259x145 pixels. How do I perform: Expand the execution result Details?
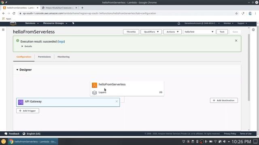[27, 46]
